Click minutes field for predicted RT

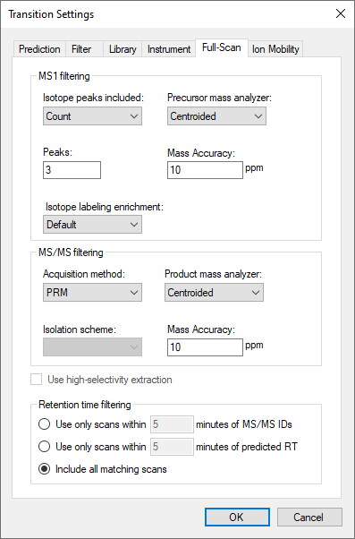(x=172, y=447)
